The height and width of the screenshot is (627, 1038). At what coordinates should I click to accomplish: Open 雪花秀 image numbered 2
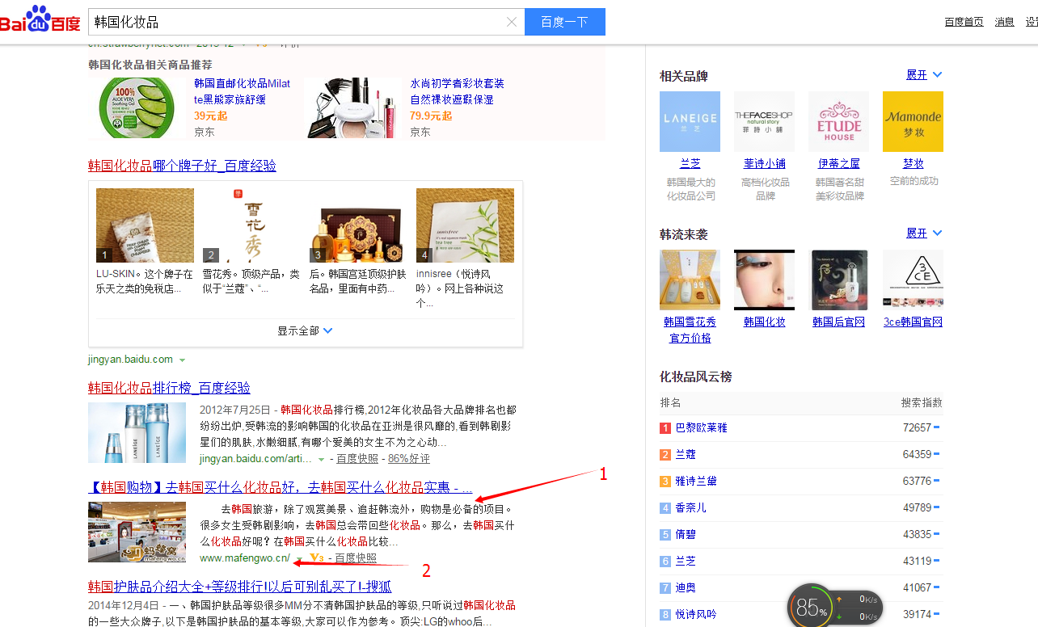coord(251,225)
